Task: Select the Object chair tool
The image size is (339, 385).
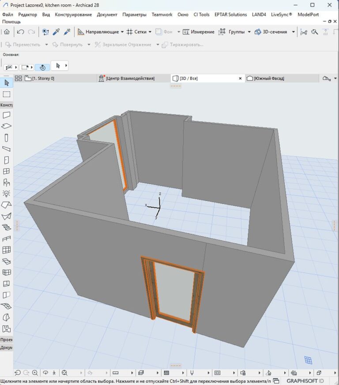Action: click(x=6, y=182)
